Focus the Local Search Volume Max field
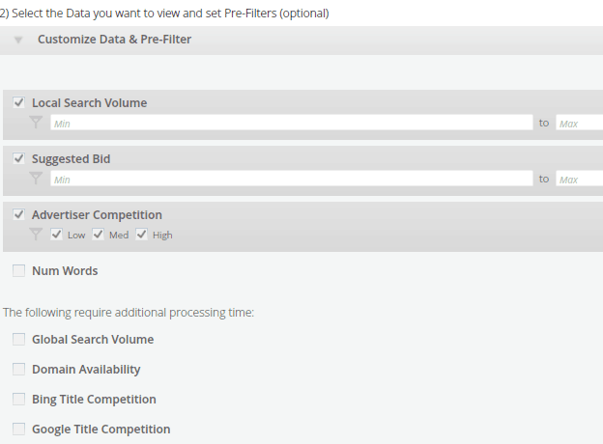Viewport: 603px width, 444px height. (x=580, y=123)
